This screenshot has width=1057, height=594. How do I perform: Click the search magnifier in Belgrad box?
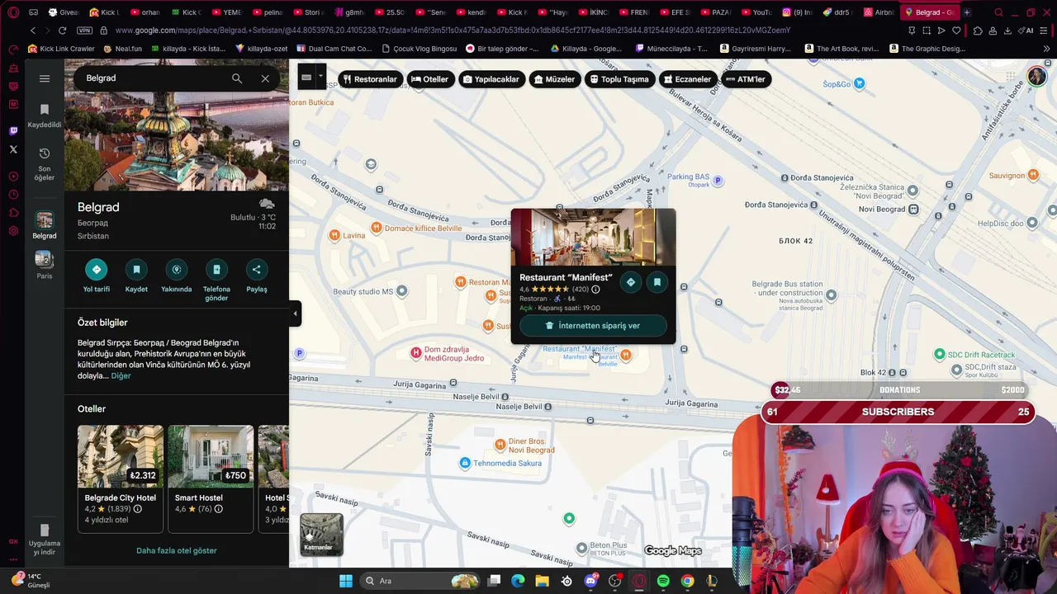pos(237,78)
